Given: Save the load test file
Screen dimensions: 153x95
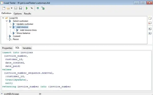Looking at the screenshot, I should (16, 8).
